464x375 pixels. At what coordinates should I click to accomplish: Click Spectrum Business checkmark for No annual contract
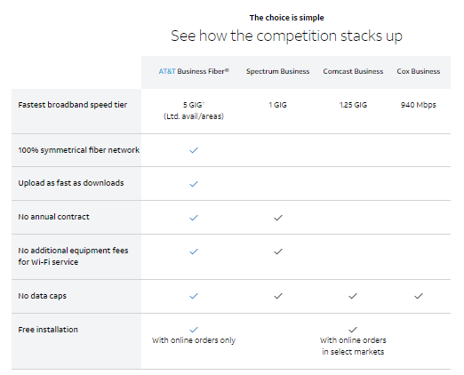pyautogui.click(x=278, y=218)
